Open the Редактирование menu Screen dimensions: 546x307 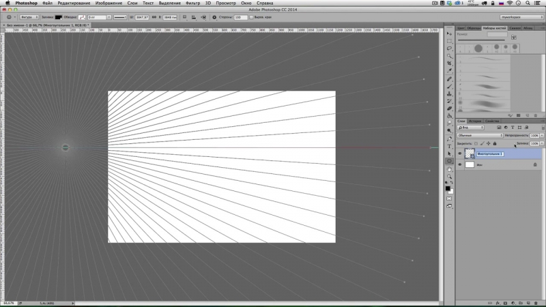74,3
